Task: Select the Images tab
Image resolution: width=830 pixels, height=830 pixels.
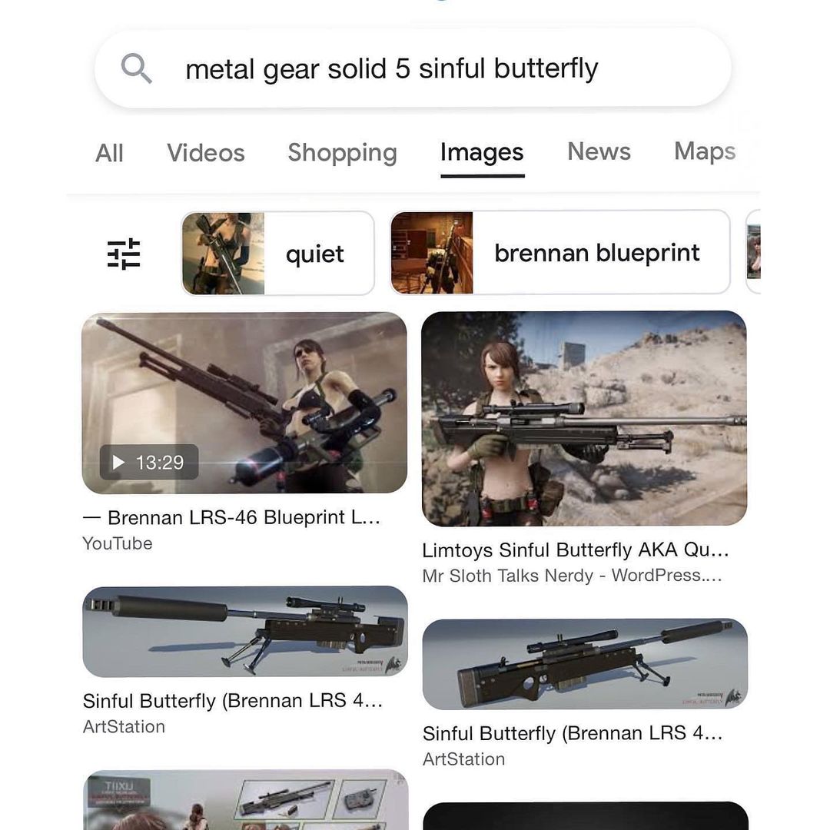Action: [482, 152]
